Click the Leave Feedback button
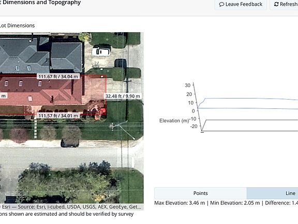The width and height of the screenshot is (298, 224). coord(241,4)
